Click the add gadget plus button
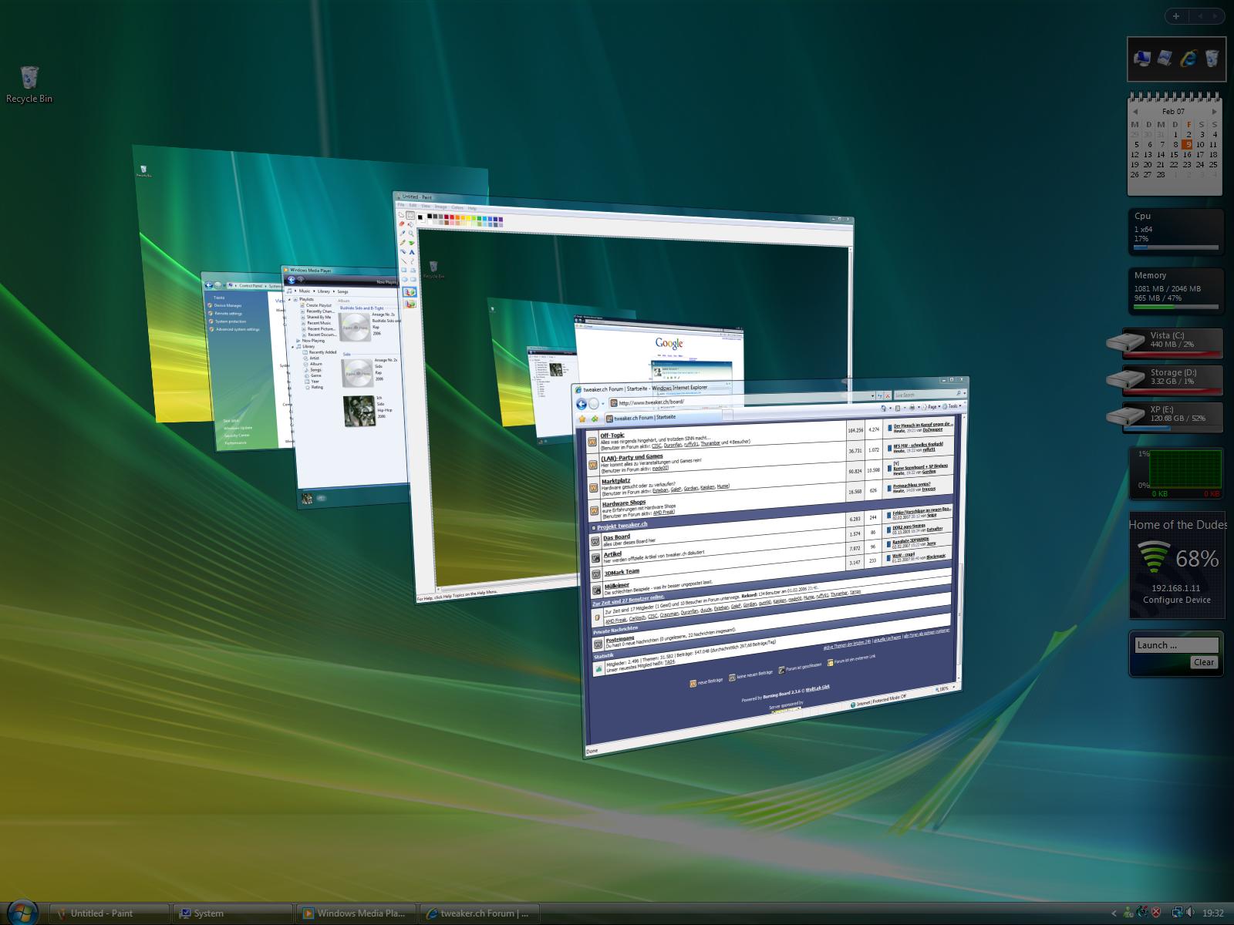 coord(1175,15)
